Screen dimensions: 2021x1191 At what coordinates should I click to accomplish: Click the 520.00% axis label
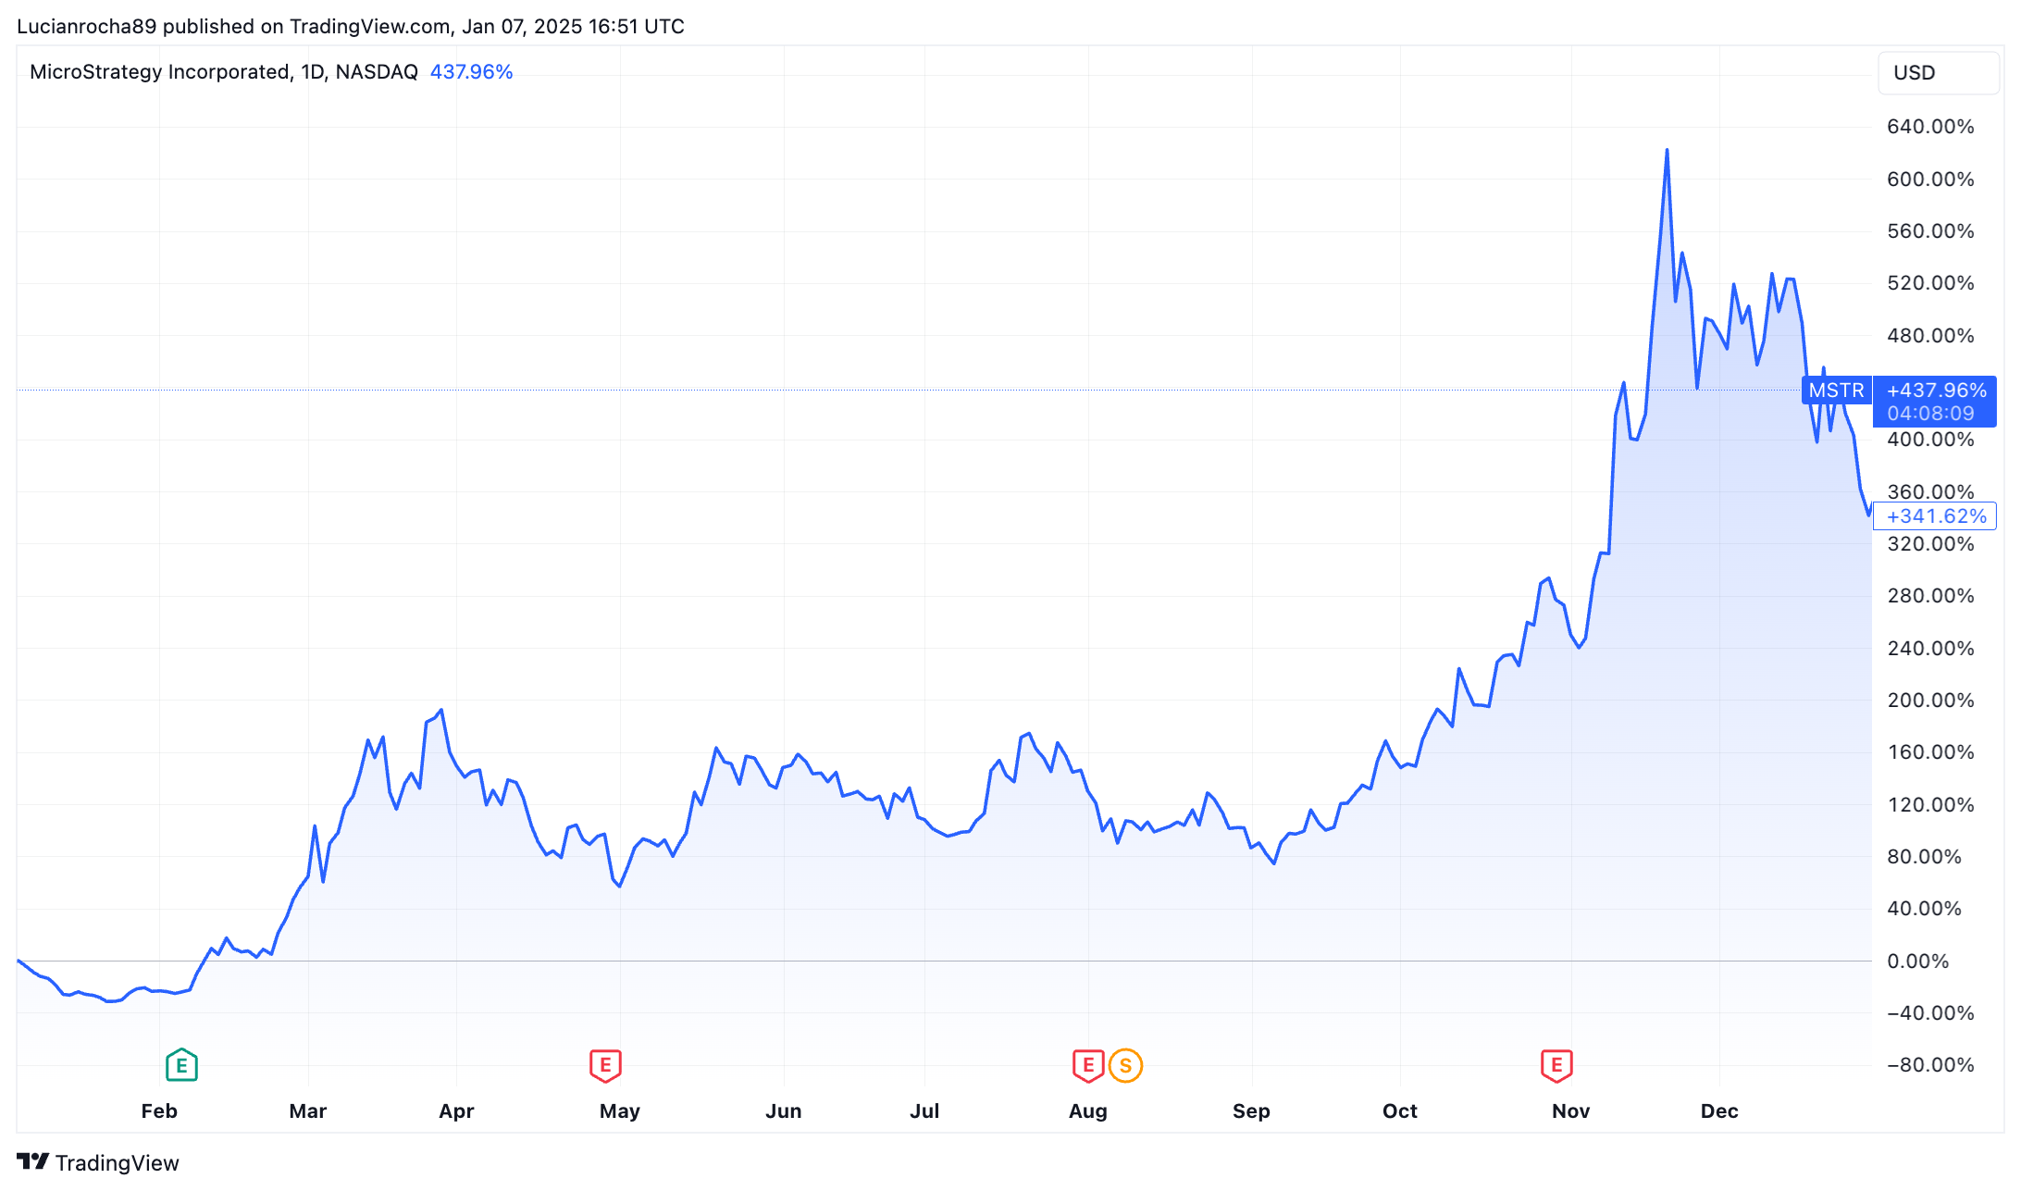click(x=1930, y=283)
